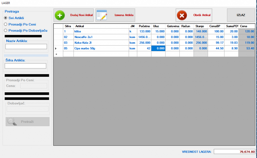Select the Svi Artikli radio option
The width and height of the screenshot is (257, 158).
click(6, 18)
